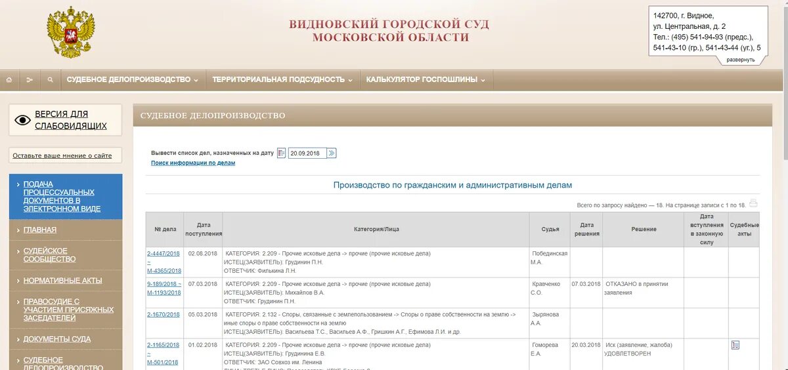Click the date input field 20.09.2018

[x=307, y=153]
